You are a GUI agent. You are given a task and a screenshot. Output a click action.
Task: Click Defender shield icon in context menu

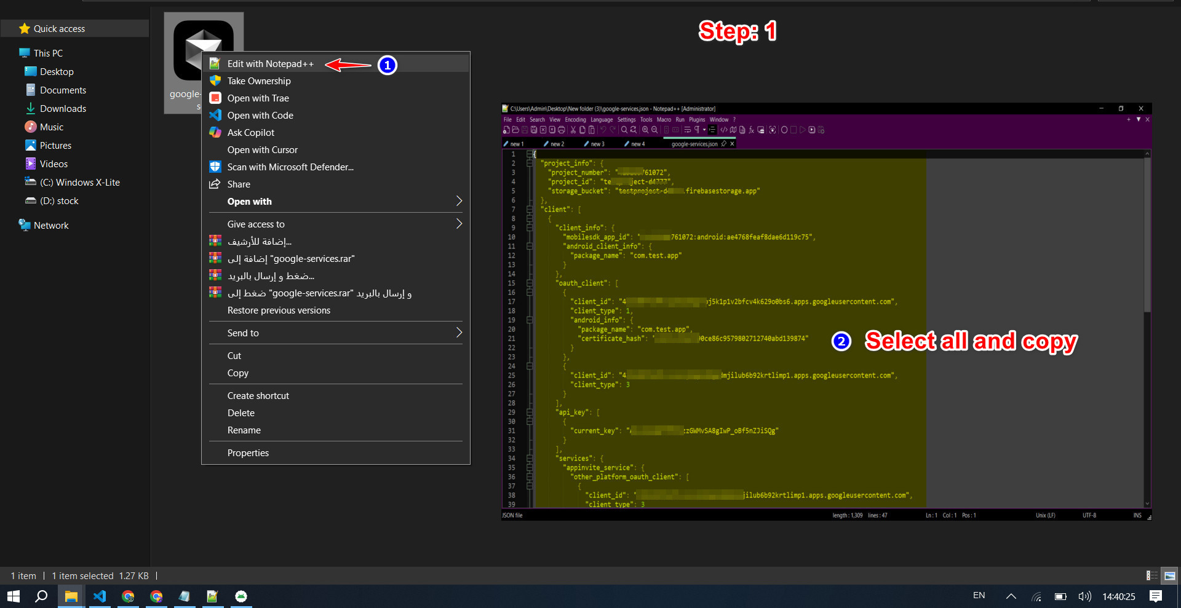coord(215,167)
